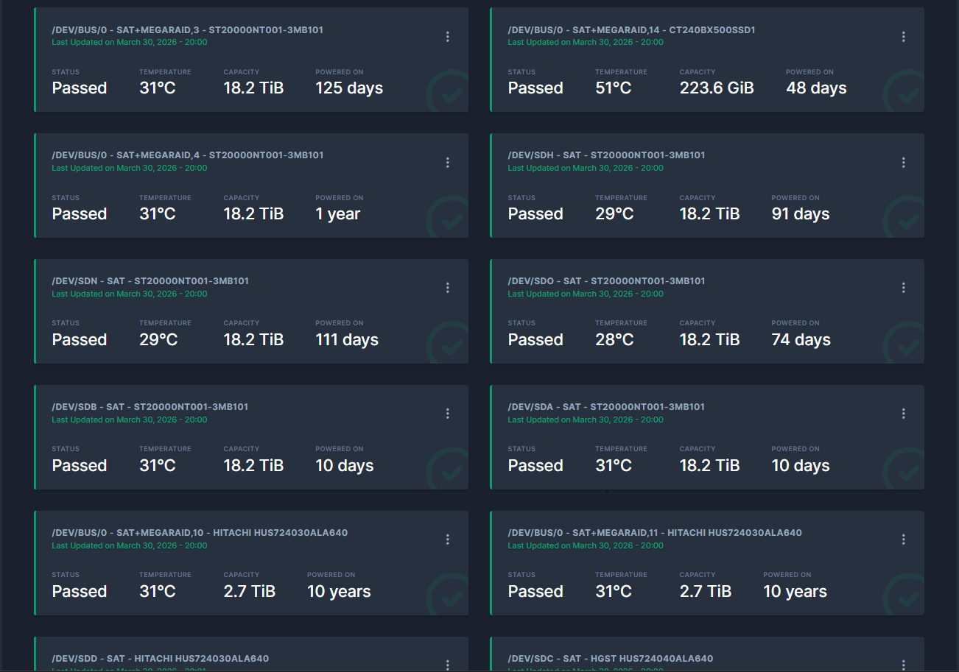
Task: Show more actions for /dev/sda drive
Action: [903, 414]
